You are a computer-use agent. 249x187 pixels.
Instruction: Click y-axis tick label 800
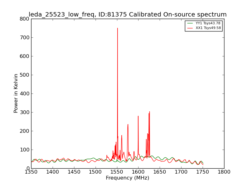click(x=25, y=19)
